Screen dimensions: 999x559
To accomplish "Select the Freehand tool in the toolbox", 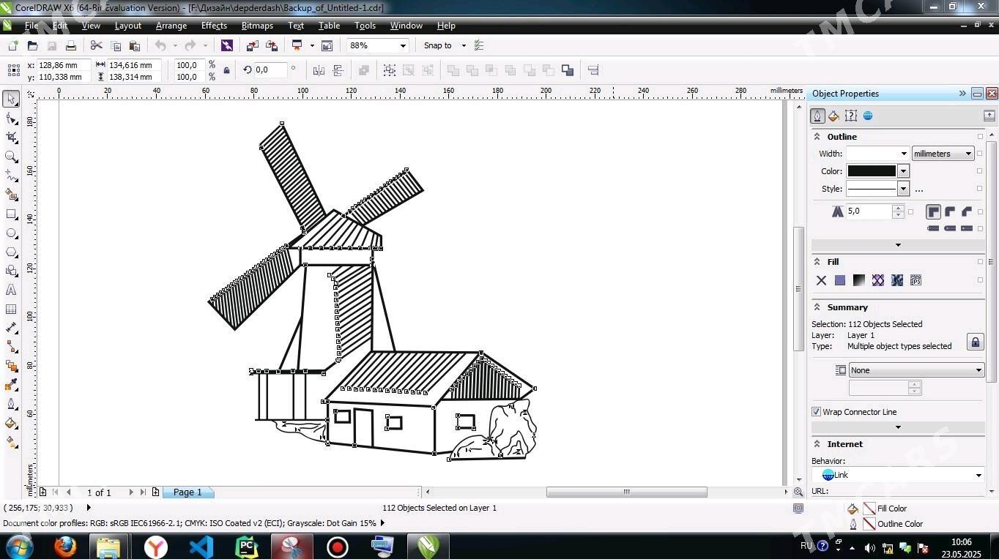I will pos(11,176).
